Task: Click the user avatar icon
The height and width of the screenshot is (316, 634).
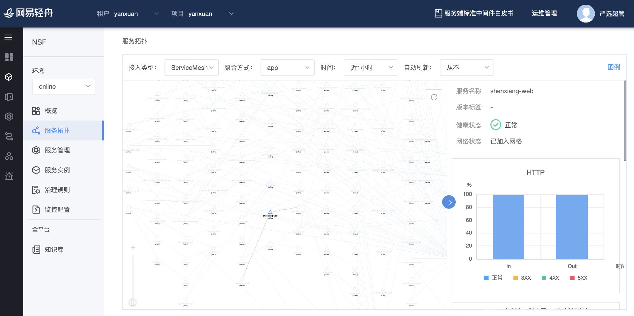Action: tap(585, 13)
